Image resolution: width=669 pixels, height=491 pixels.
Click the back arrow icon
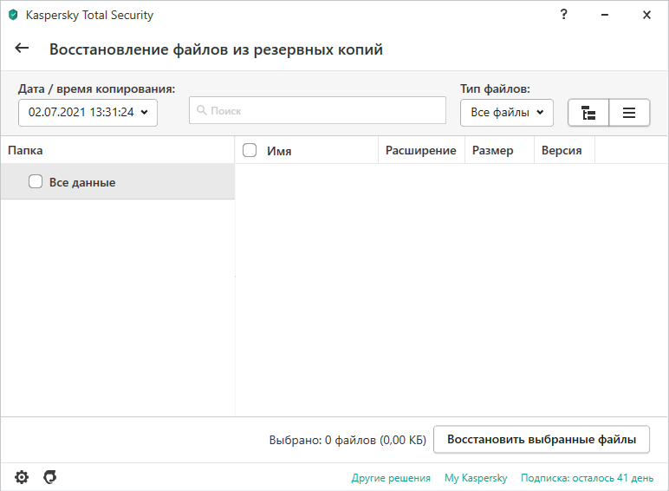click(22, 49)
